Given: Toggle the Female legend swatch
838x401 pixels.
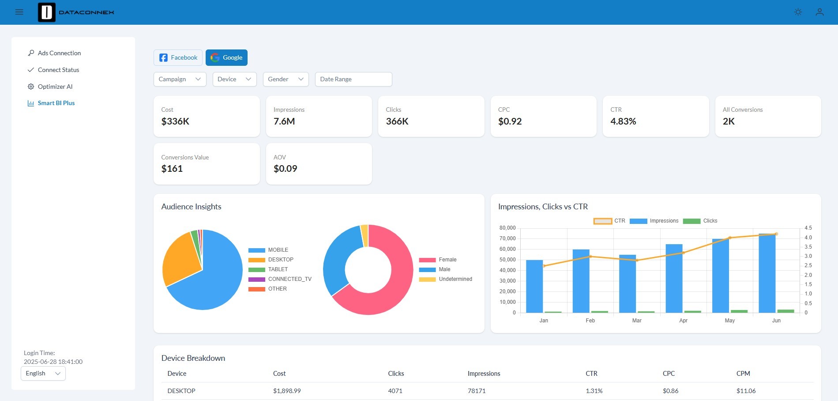Looking at the screenshot, I should click(x=427, y=260).
